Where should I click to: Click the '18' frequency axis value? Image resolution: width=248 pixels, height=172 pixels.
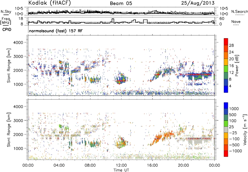pos(20,19)
